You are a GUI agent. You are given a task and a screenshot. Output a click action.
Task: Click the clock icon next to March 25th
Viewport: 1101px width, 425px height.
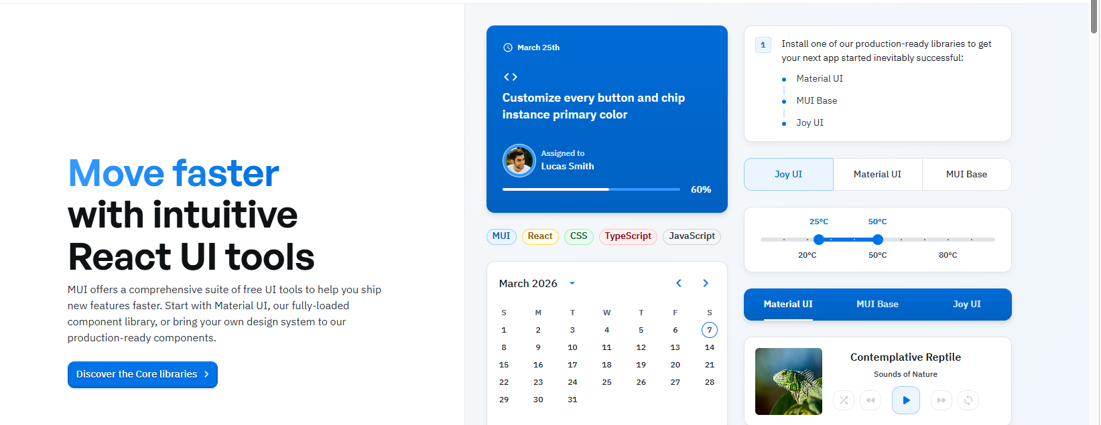(507, 47)
